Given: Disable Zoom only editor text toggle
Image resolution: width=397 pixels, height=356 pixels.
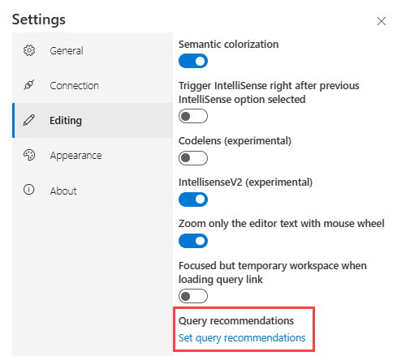Looking at the screenshot, I should (193, 241).
